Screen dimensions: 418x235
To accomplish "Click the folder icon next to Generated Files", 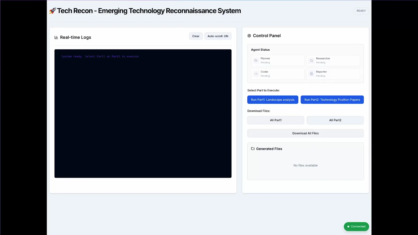I will point(253,149).
